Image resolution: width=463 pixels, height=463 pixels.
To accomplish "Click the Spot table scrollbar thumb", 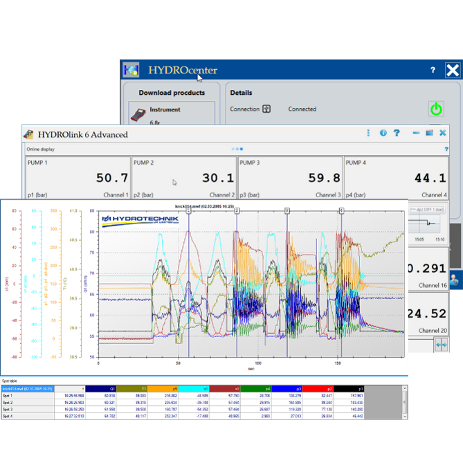I will pos(405,402).
